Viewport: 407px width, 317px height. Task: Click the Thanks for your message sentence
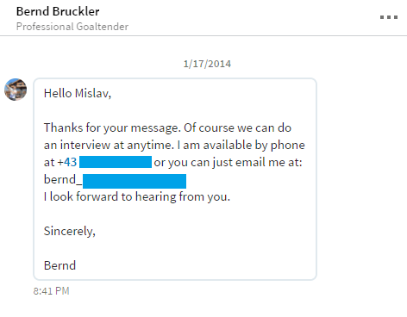coord(112,128)
